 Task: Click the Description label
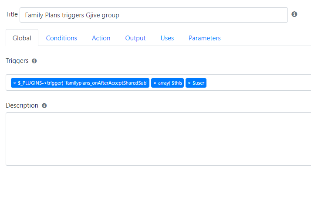[x=22, y=105]
